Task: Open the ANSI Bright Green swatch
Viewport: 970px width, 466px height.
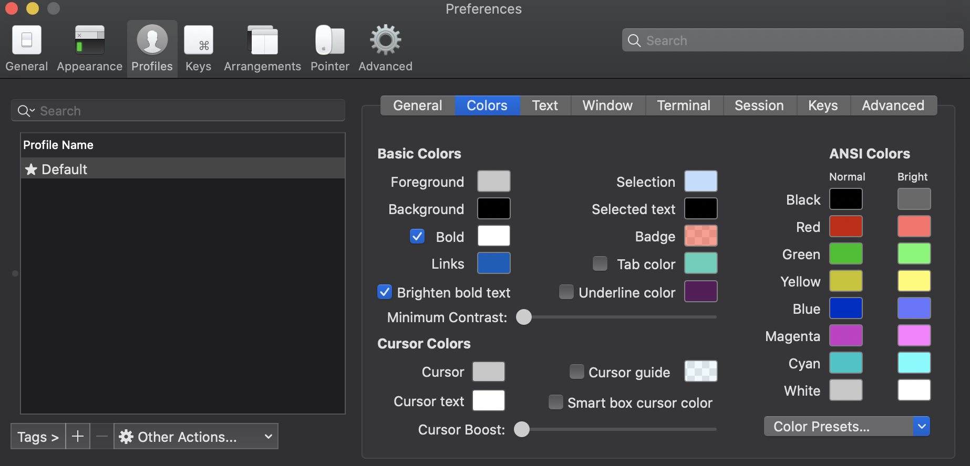Action: click(914, 253)
